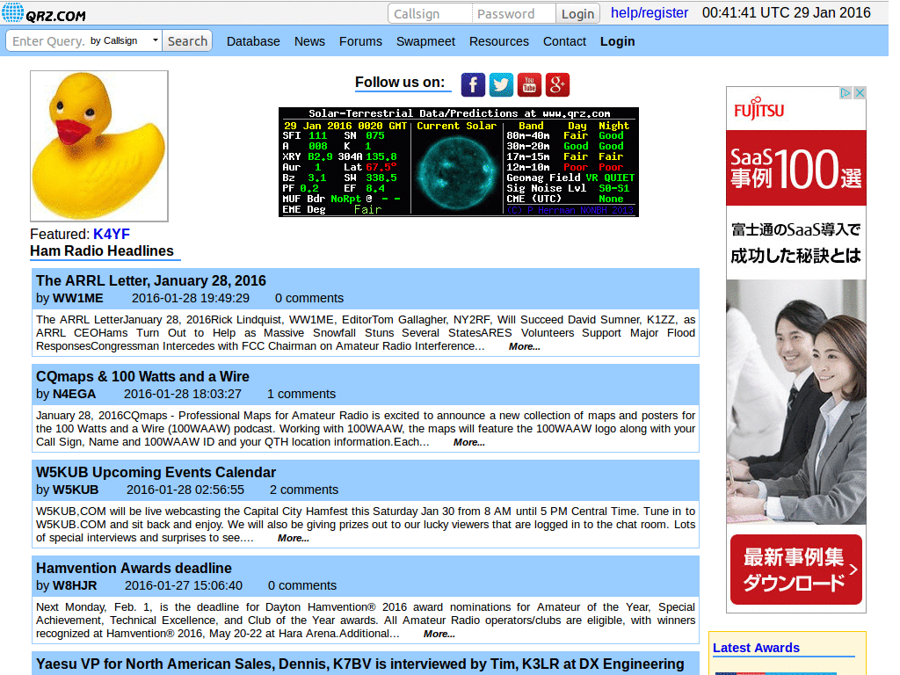Click More... on the CQmaps article
The height and width of the screenshot is (675, 900).
tap(469, 443)
